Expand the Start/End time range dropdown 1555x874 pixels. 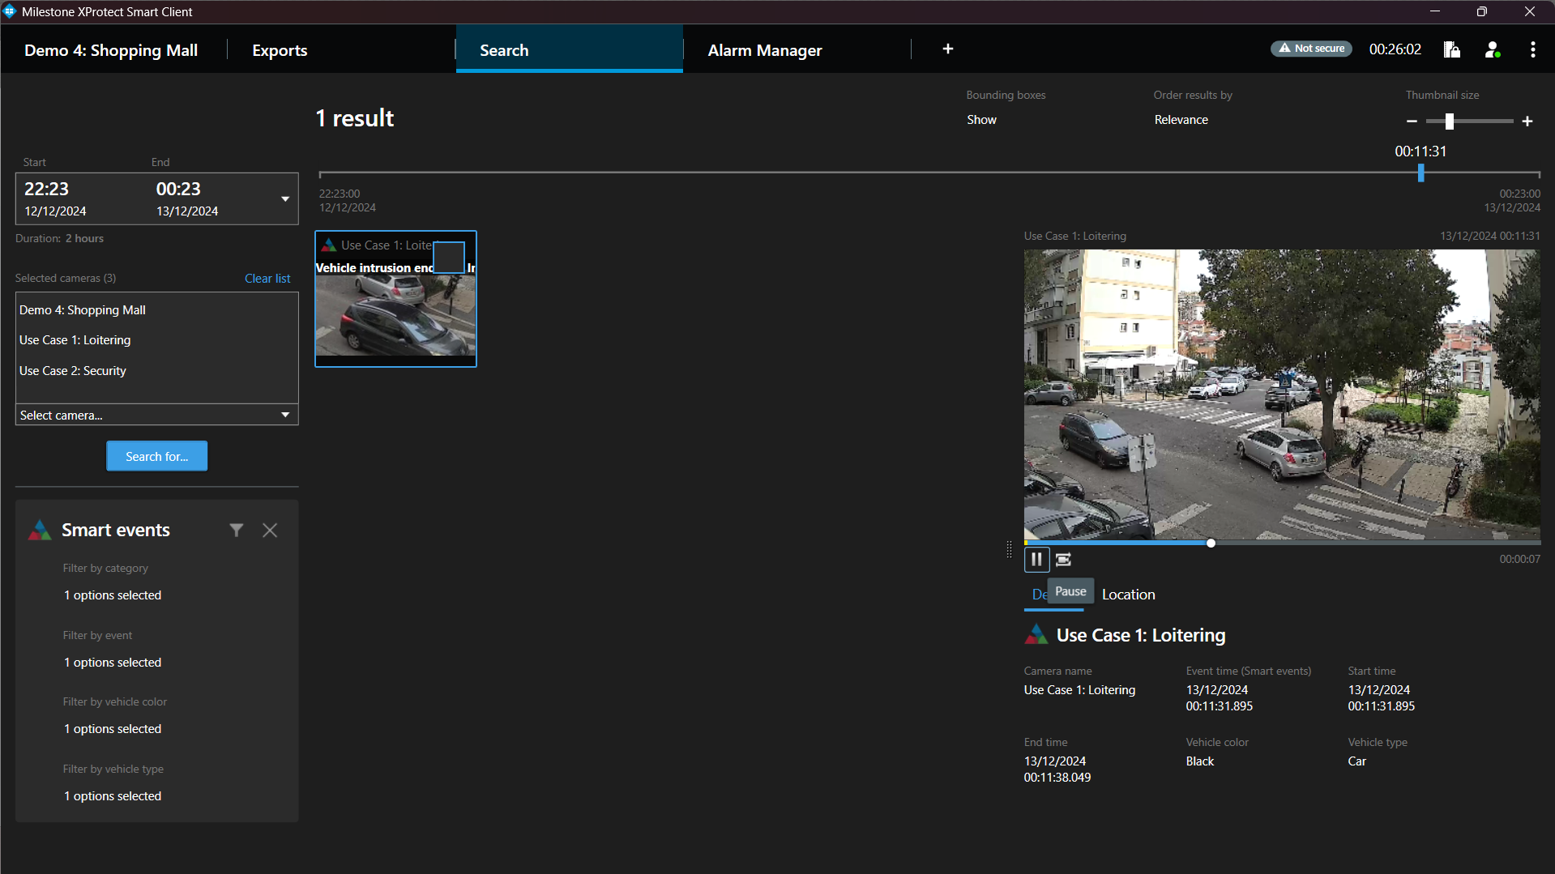click(x=285, y=199)
